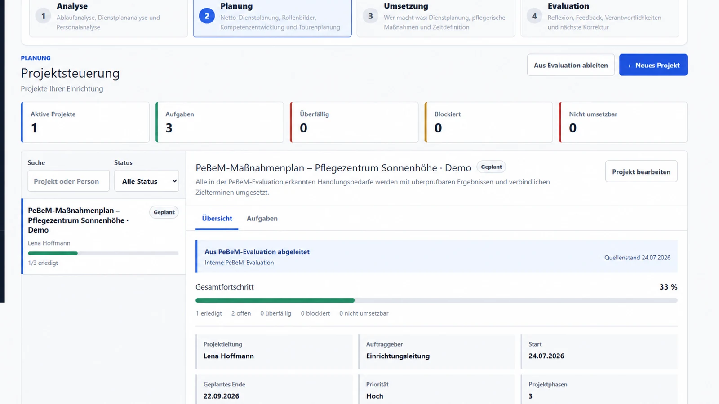Select the Aktive Projekte stat card
Image resolution: width=719 pixels, height=404 pixels.
(85, 122)
